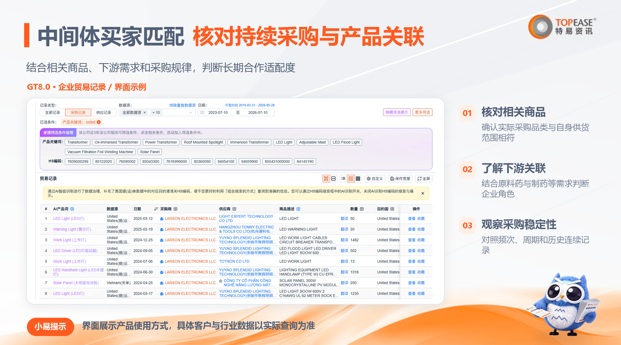Switch to dense grid view icon
The width and height of the screenshot is (621, 345).
[358, 178]
